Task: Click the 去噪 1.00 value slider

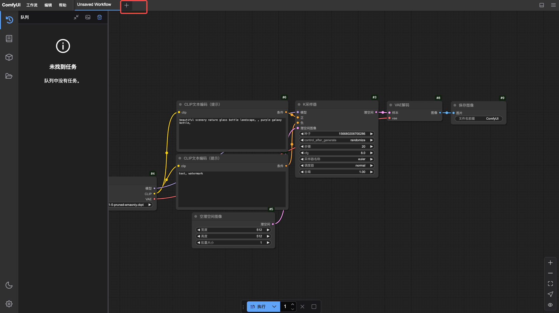Action: click(337, 172)
